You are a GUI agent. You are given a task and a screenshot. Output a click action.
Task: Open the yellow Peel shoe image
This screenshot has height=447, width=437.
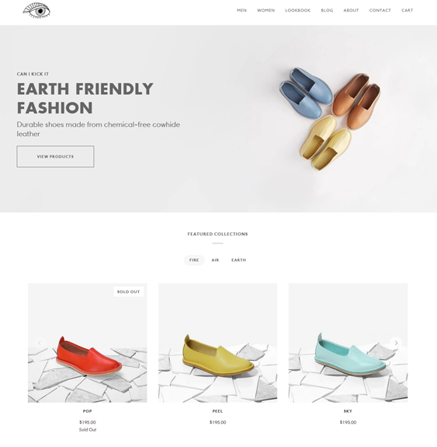click(218, 343)
